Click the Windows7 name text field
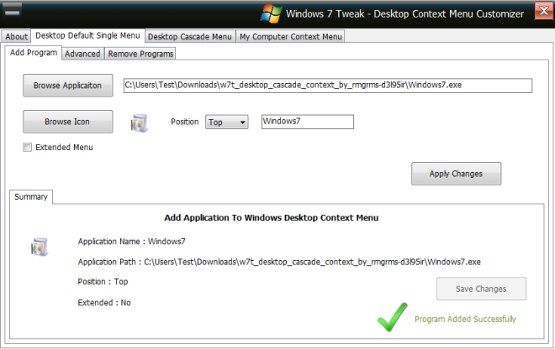The width and height of the screenshot is (555, 349). (x=308, y=122)
